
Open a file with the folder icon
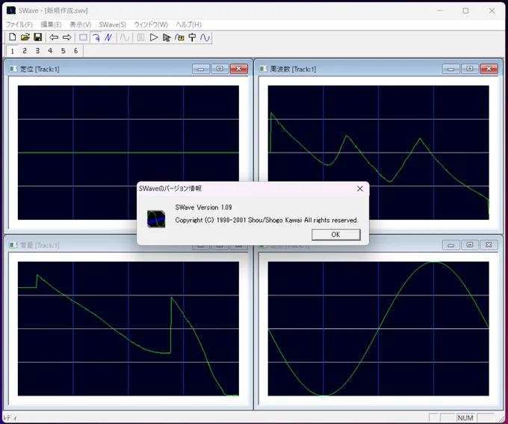click(25, 37)
